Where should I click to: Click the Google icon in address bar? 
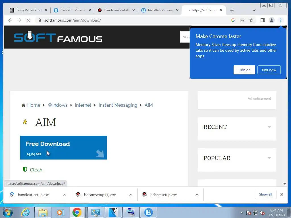[x=233, y=20]
